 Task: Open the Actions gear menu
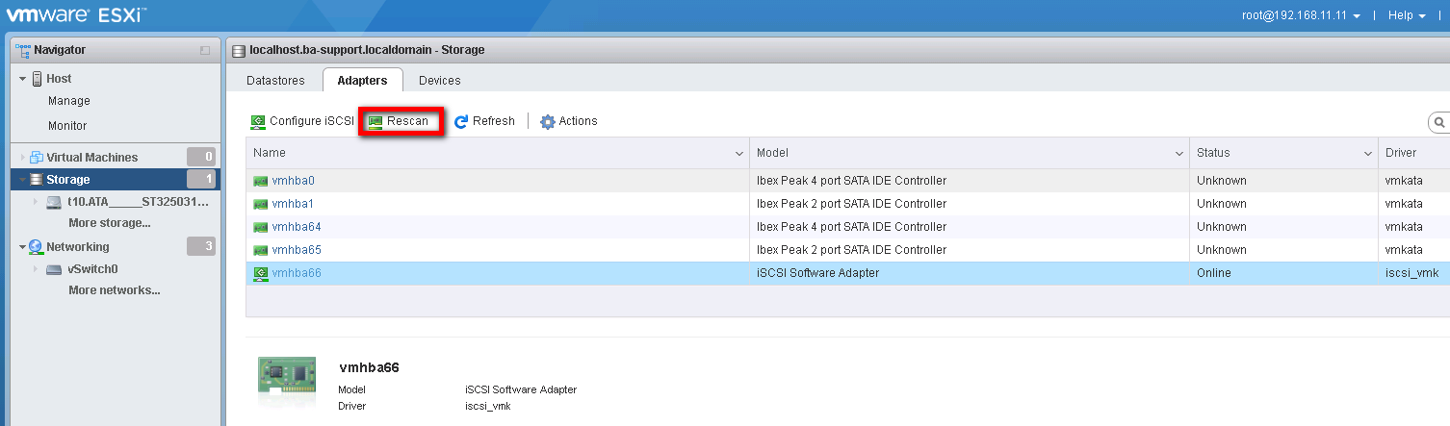click(548, 122)
